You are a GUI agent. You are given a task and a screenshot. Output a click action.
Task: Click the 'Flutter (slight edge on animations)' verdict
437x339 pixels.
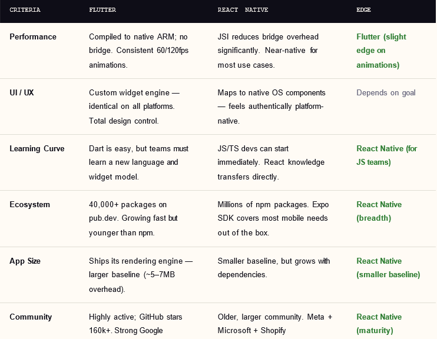point(382,51)
